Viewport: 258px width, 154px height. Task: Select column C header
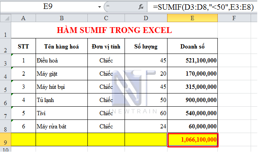pyautogui.click(x=106, y=18)
